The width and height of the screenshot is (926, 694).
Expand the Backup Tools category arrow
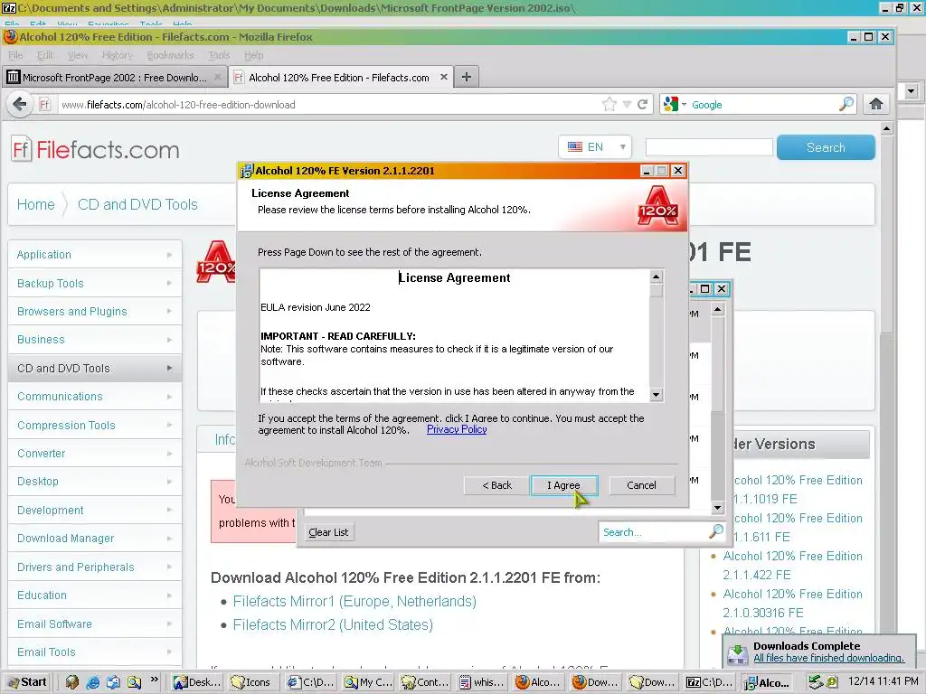click(169, 283)
